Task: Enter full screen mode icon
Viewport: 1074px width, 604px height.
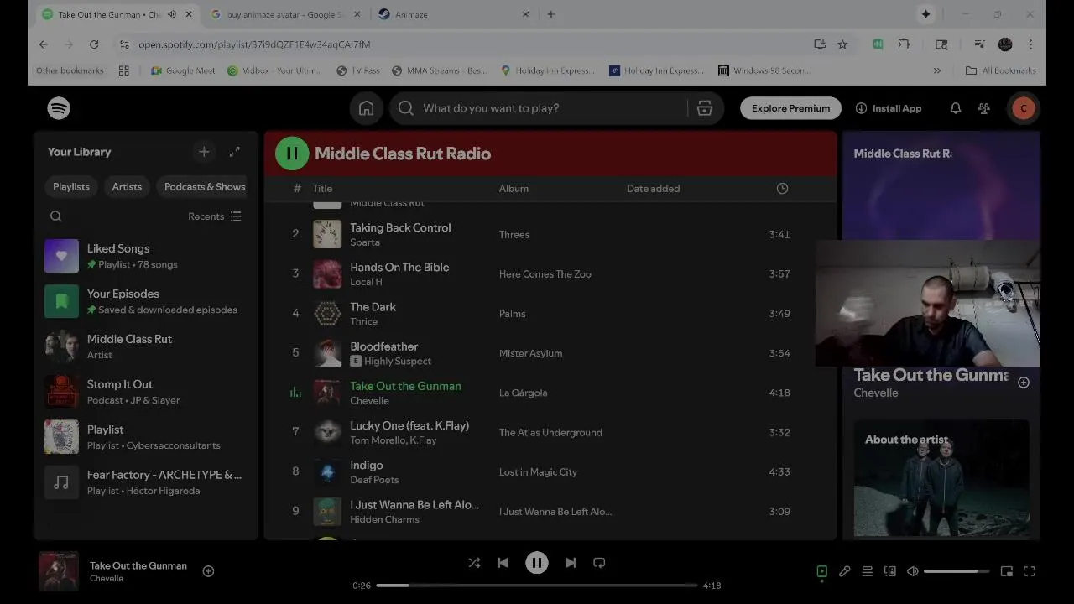Action: point(1030,571)
